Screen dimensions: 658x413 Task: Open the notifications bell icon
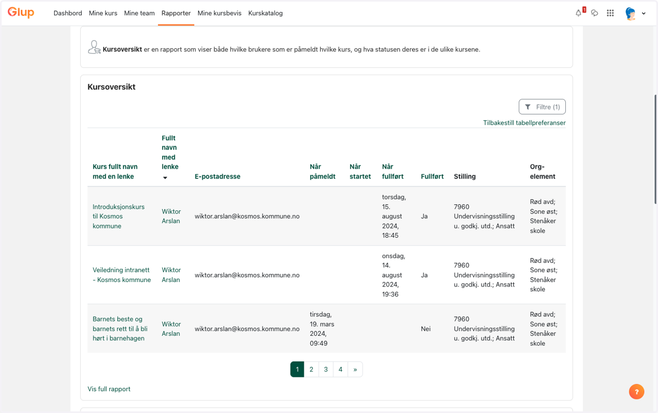tap(578, 13)
